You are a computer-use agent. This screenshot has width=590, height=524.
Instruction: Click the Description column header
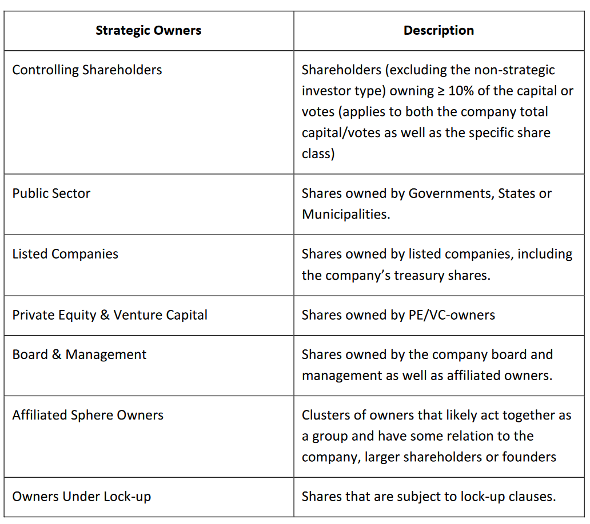click(x=438, y=31)
